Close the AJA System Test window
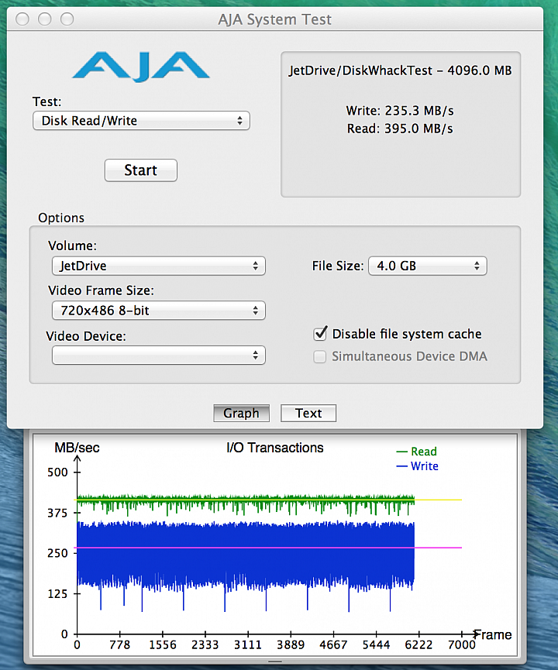558x670 pixels. pyautogui.click(x=22, y=19)
